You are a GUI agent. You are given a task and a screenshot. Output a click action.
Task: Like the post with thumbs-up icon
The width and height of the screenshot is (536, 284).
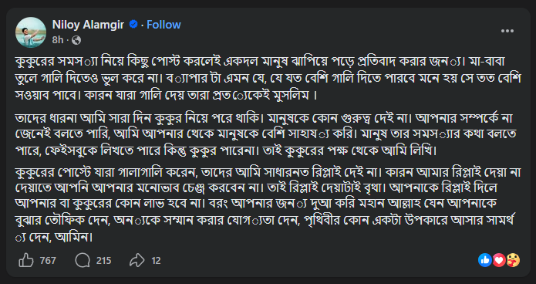pos(26,261)
